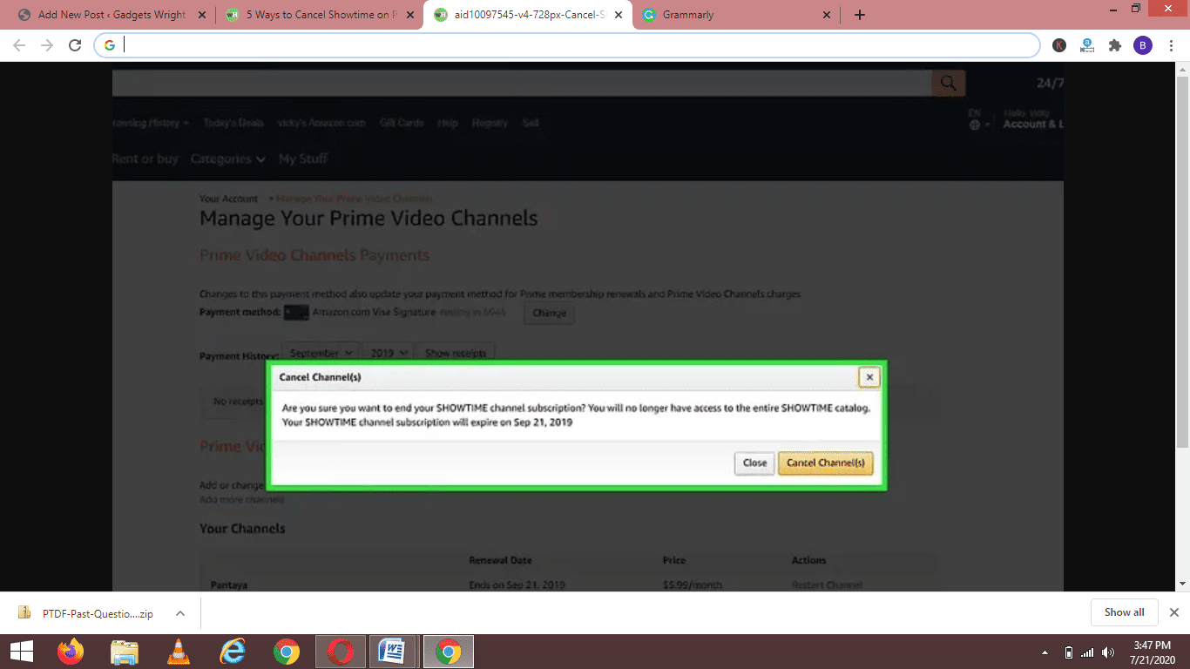Switch to the Add New Post Gadgets Wright tab
1190x669 pixels.
[x=112, y=15]
